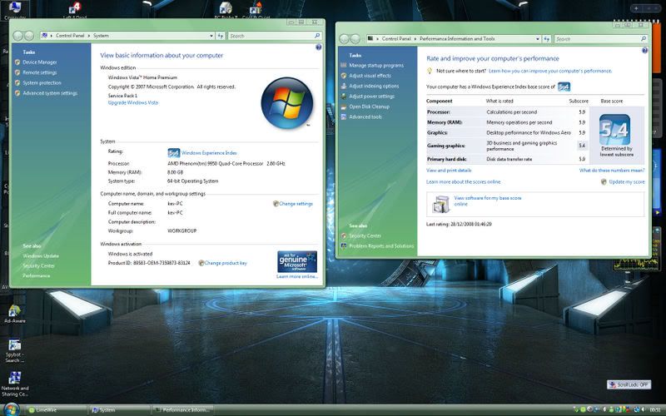Click Open Disk Cleanup icon
The width and height of the screenshot is (666, 416).
344,106
